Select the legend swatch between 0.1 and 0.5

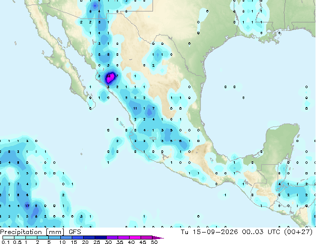coord(8,238)
